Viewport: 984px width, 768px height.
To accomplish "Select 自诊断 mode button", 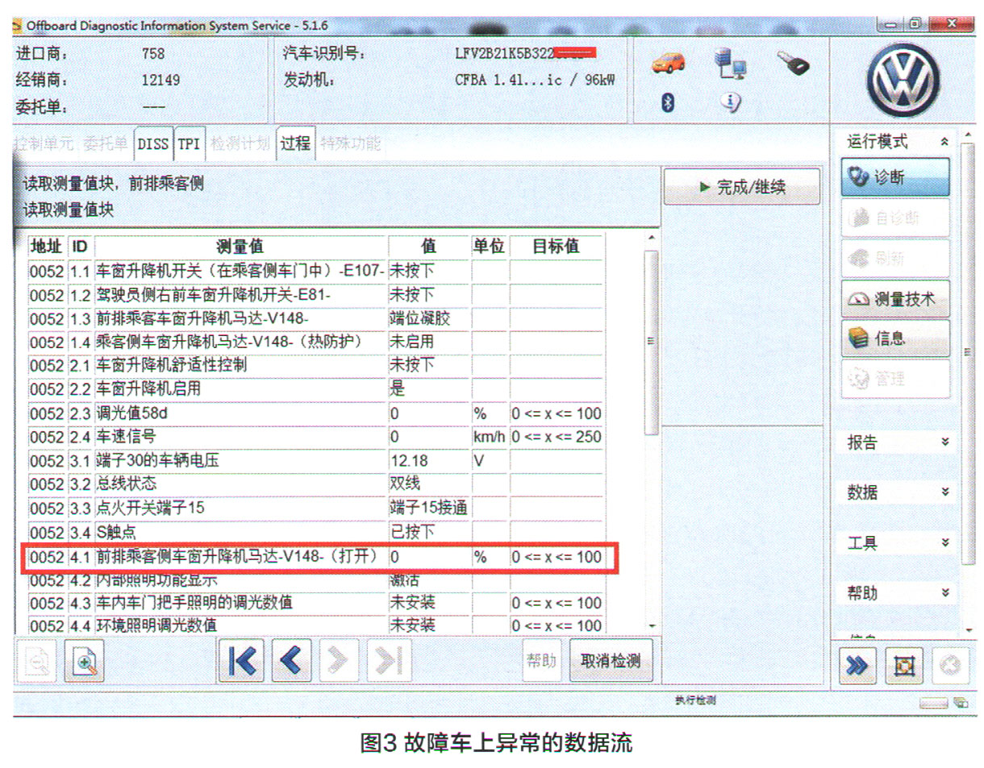I will (895, 218).
